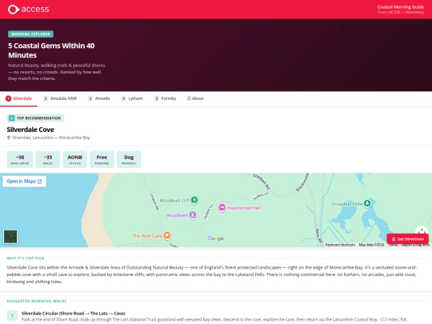Click the Silverdale Circular walk title
Viewport: 432px width, 324px height.
[x=74, y=314]
